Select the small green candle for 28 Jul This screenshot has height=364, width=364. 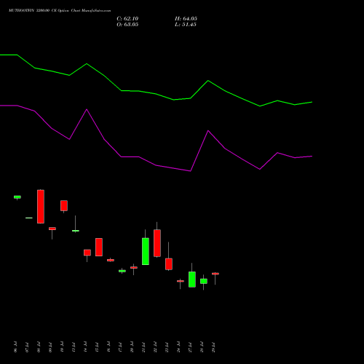point(204,281)
